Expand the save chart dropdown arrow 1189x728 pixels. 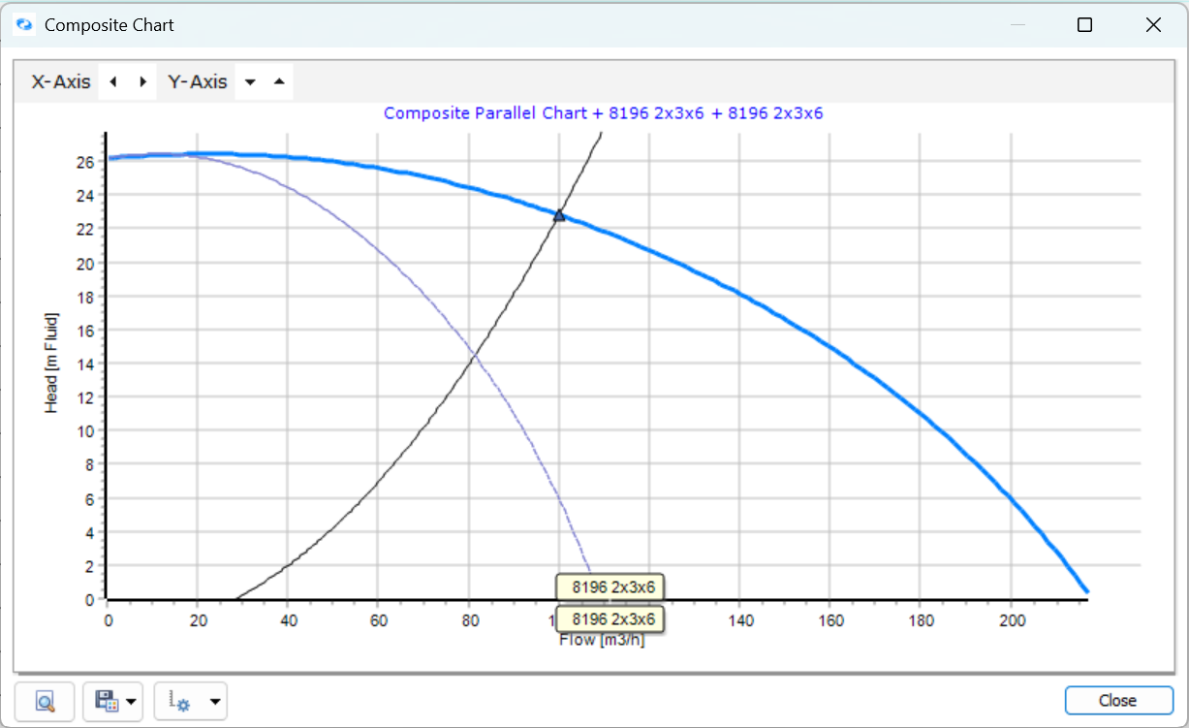(131, 701)
